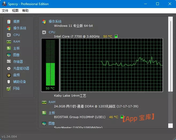The width and height of the screenshot is (176, 140).
Task: Click the 网络 network card icon in sidebar
Action: click(x=9, y=89)
